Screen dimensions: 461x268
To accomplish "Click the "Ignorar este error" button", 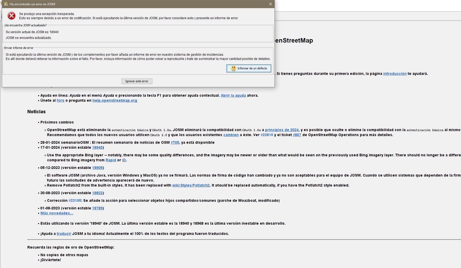I will [137, 81].
